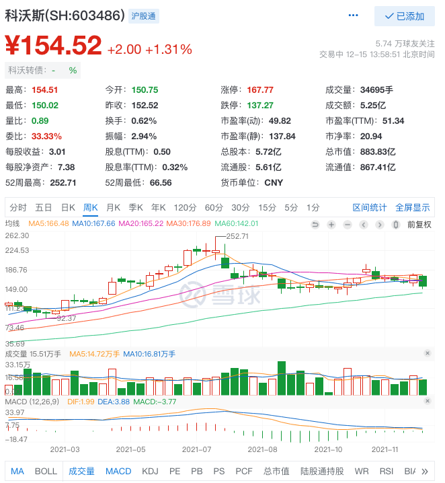Select the 年K chart tab
445x483 pixels.
click(159, 207)
